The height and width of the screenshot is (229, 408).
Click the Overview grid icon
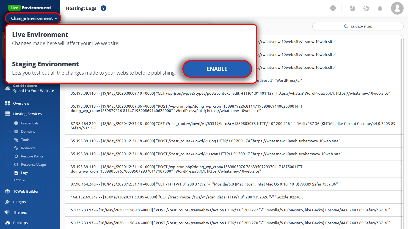(7, 103)
